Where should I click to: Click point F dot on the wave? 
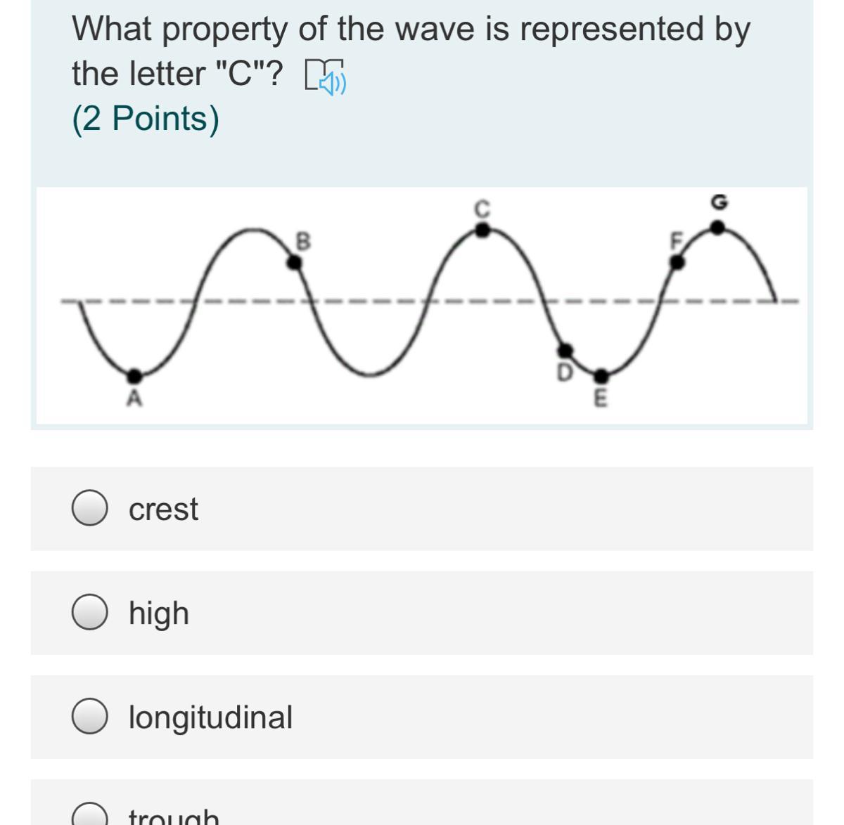click(677, 262)
